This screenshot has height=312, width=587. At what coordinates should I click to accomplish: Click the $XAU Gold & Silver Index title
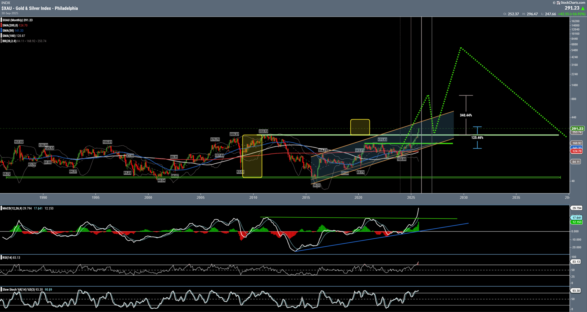tap(39, 8)
